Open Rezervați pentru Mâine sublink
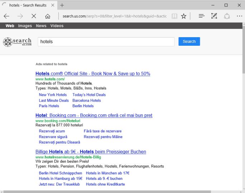Viewport: 245px width, 193px height. pyautogui.click(x=103, y=137)
